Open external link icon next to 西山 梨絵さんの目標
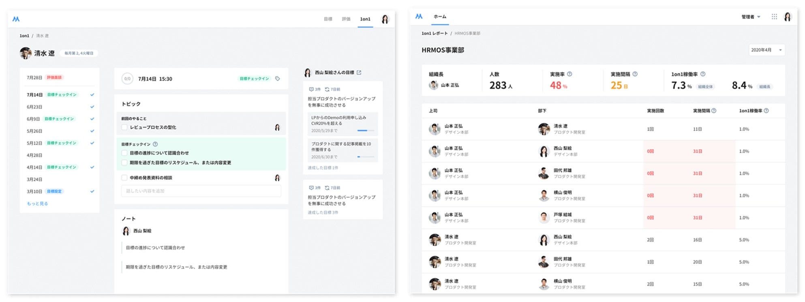This screenshot has height=302, width=805. click(x=359, y=73)
